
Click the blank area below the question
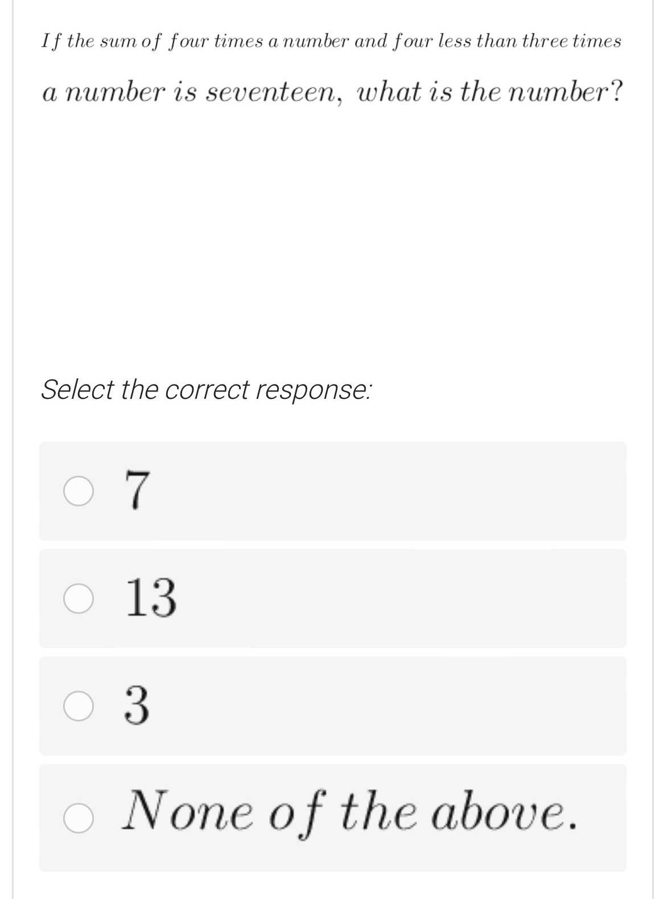point(330,228)
